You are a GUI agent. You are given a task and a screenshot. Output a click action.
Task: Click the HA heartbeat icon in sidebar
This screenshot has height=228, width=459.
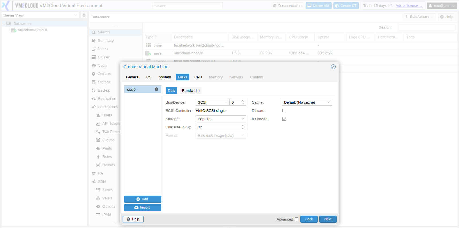tap(94, 173)
